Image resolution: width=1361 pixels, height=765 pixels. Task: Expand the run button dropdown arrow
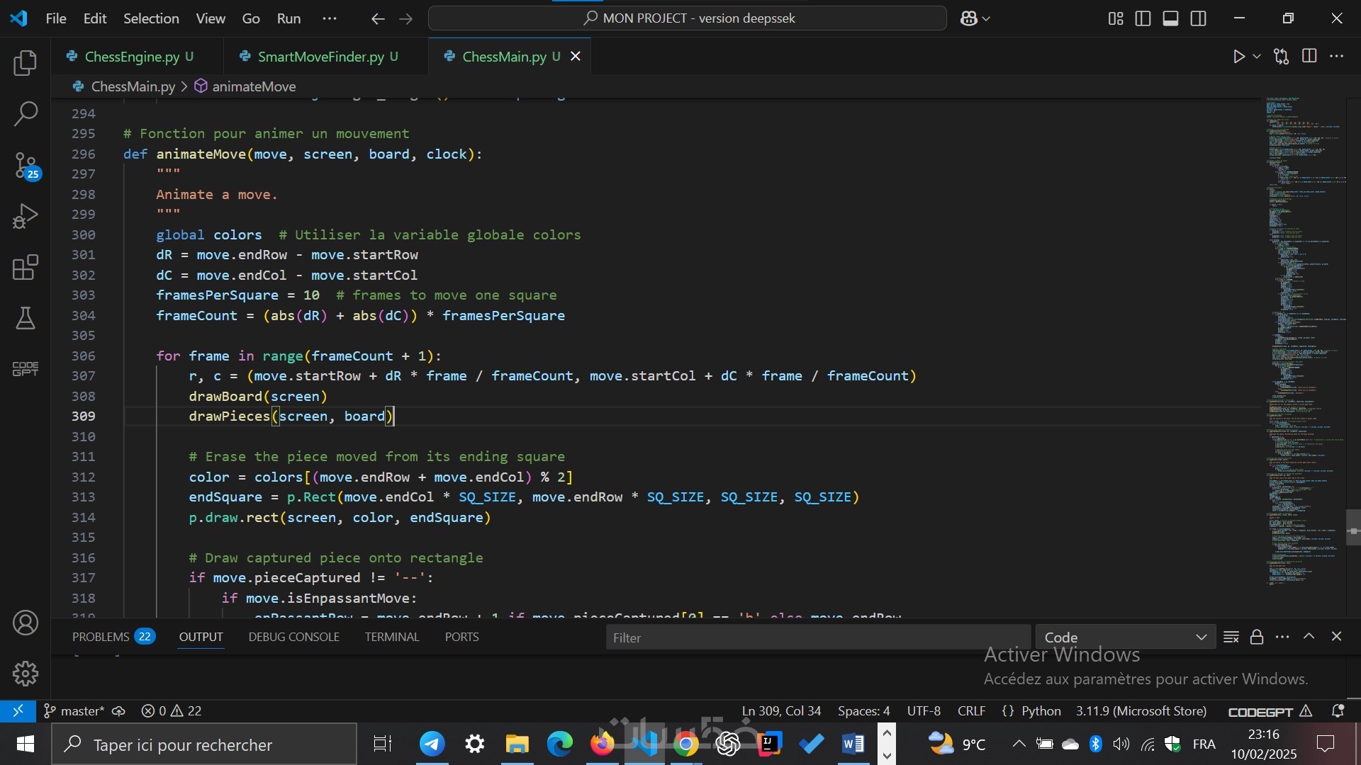pos(1257,57)
